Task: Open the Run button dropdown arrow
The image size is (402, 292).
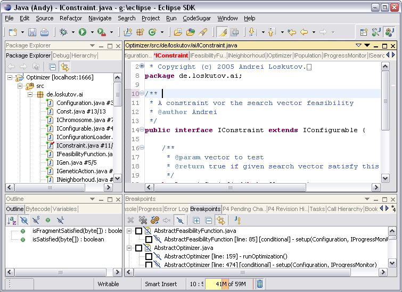Action: (x=92, y=33)
